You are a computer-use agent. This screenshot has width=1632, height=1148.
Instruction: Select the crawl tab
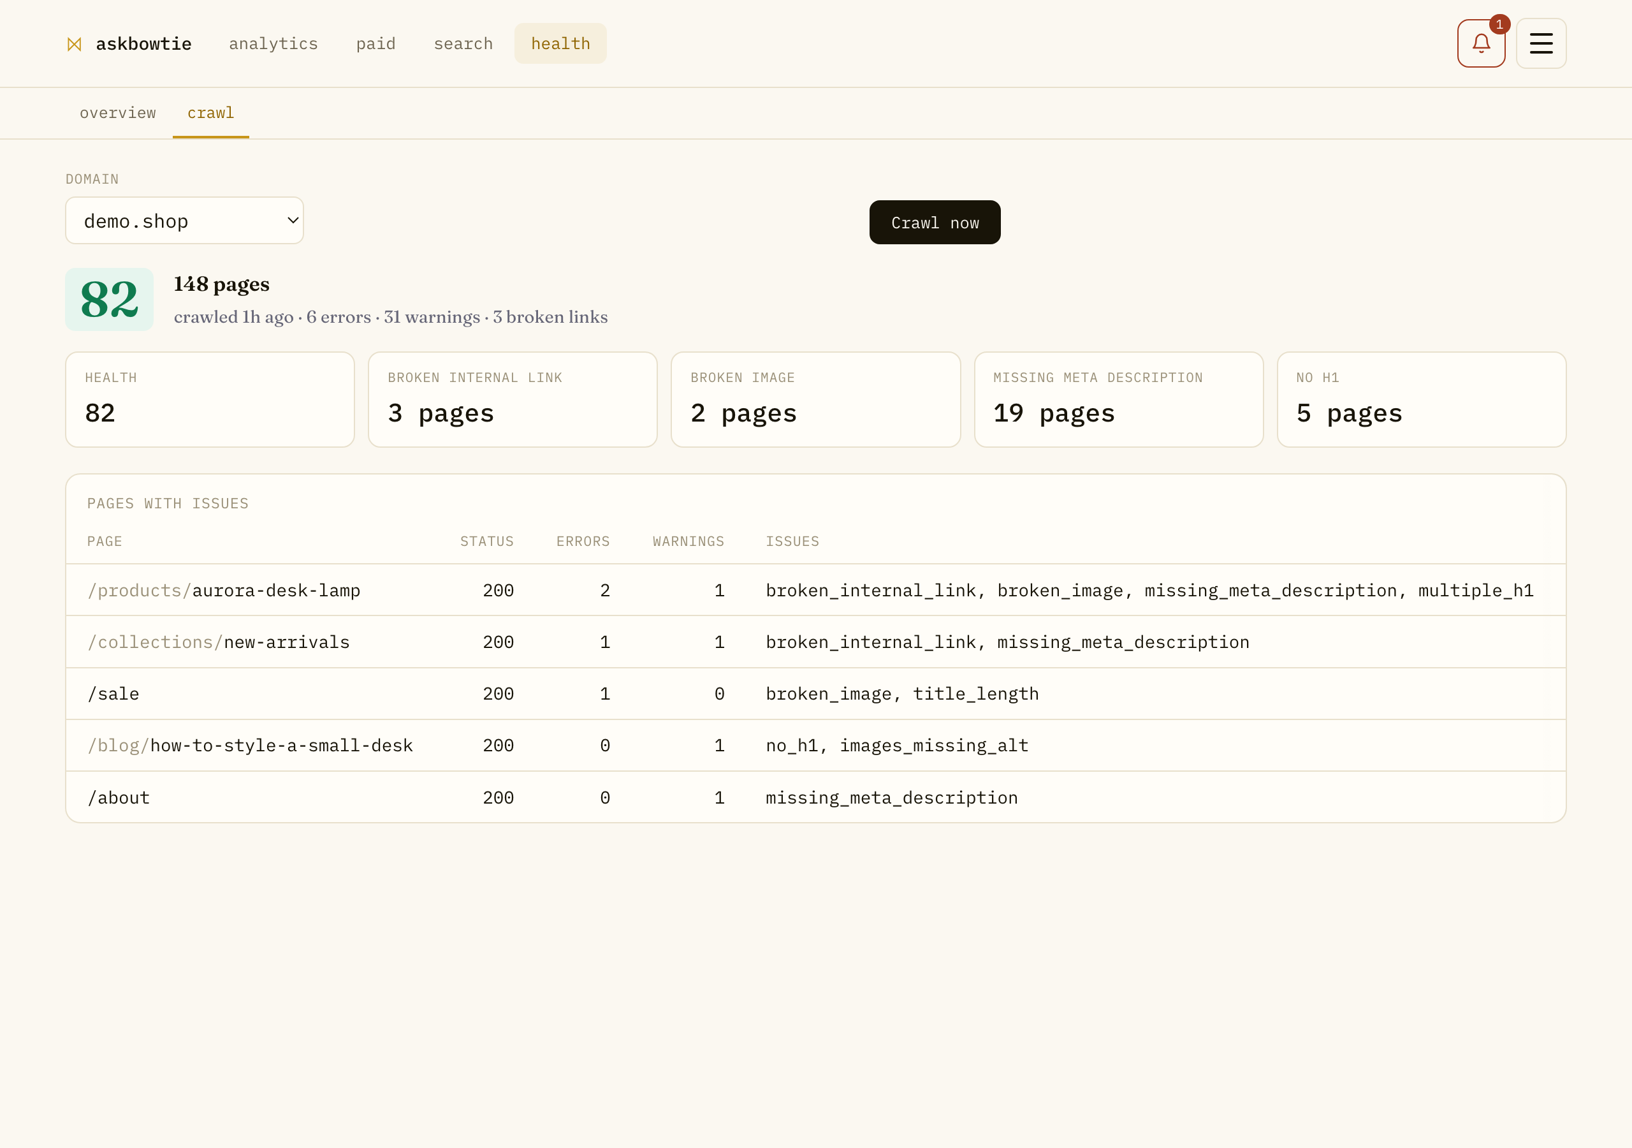210,113
